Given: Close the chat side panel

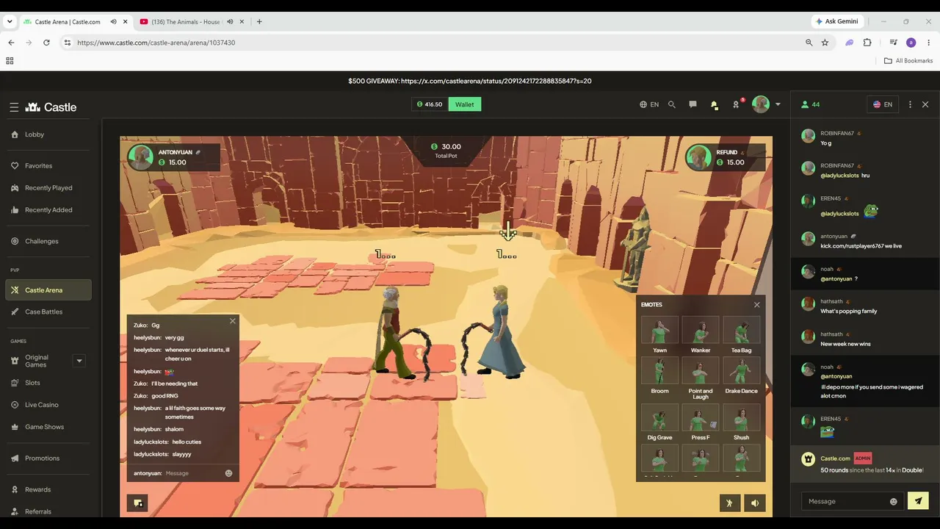Looking at the screenshot, I should pos(925,104).
